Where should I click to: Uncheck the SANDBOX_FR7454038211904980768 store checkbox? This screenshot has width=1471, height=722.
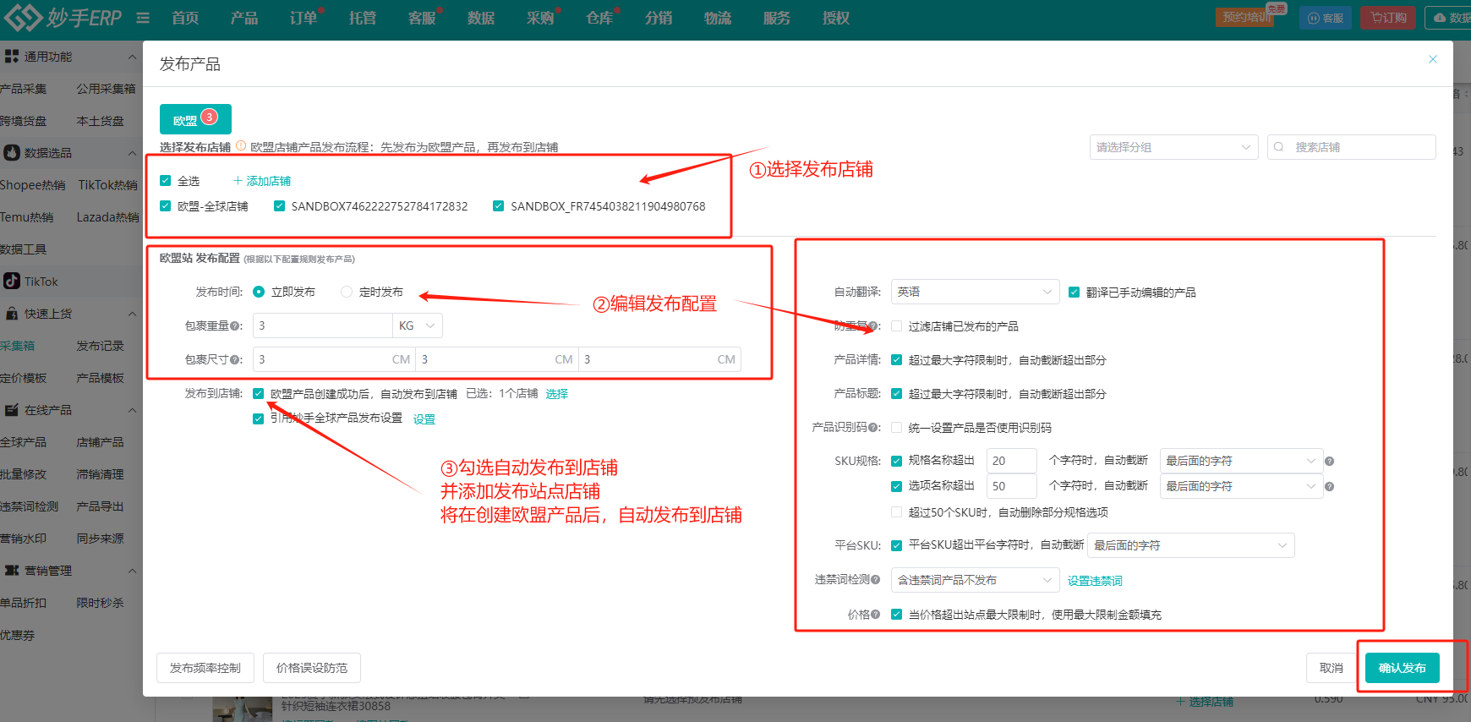point(499,206)
